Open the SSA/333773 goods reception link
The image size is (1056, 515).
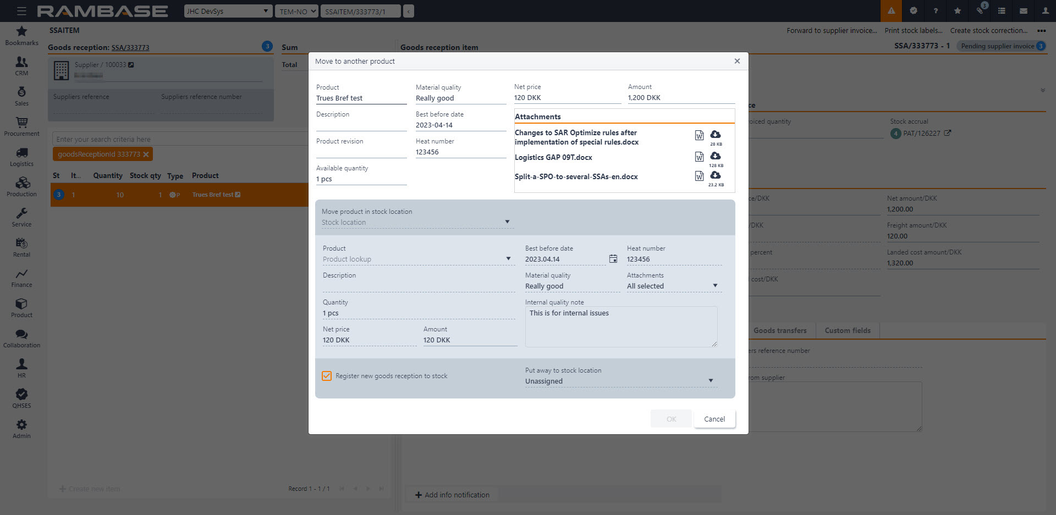(x=130, y=48)
